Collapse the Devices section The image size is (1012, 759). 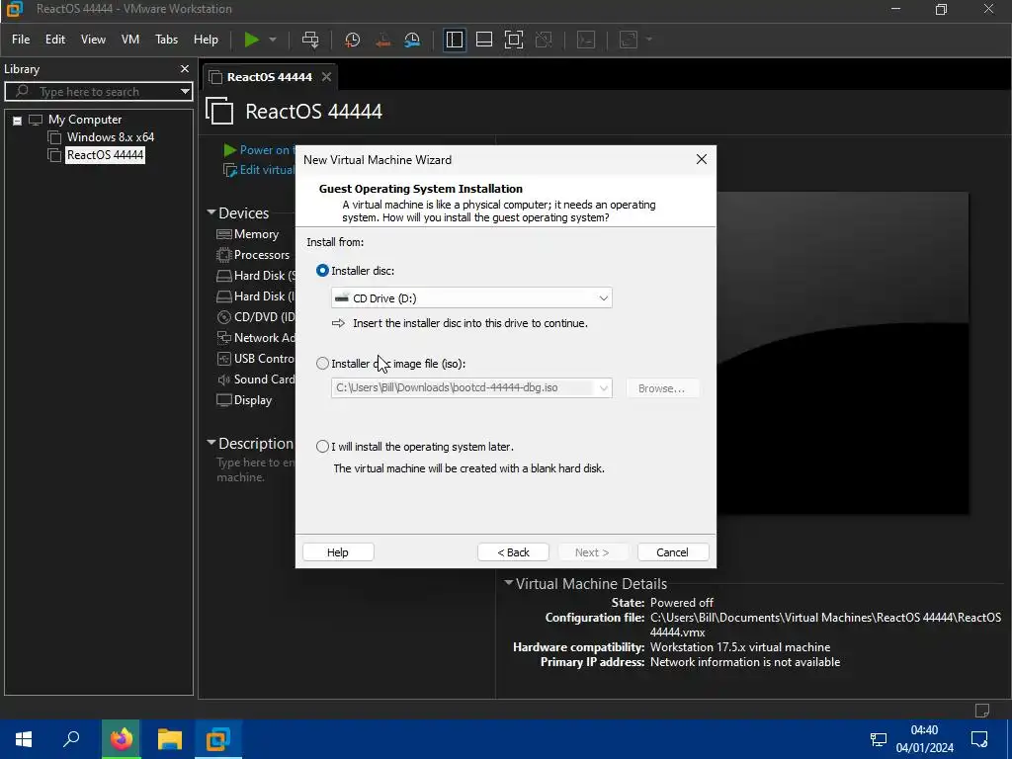tap(211, 212)
